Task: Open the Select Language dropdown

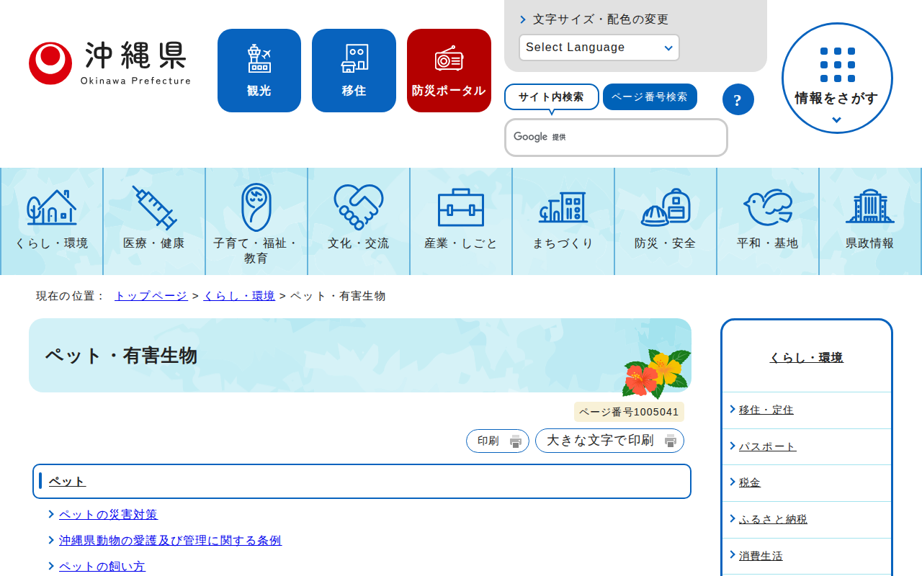Action: click(599, 48)
